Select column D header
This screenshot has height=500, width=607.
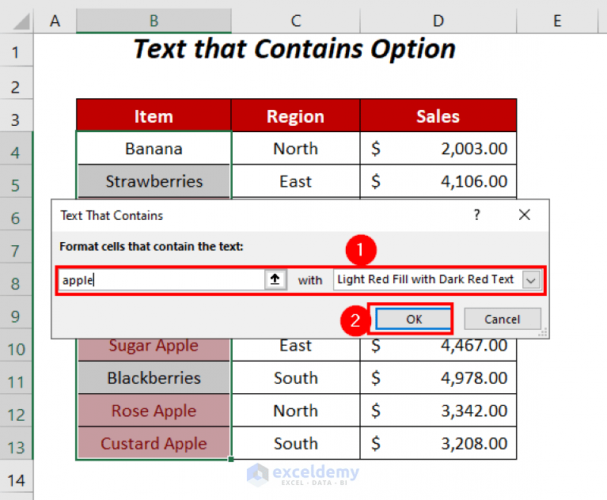click(438, 21)
